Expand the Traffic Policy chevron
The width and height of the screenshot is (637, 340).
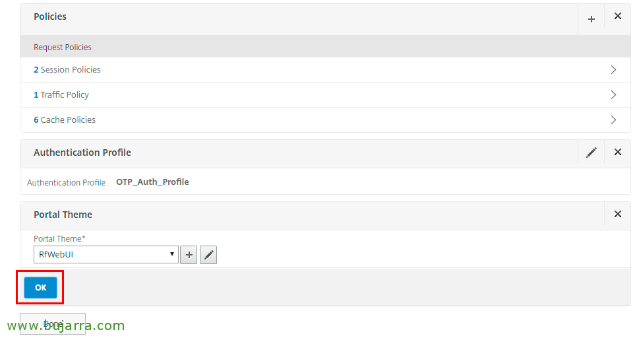click(x=613, y=95)
